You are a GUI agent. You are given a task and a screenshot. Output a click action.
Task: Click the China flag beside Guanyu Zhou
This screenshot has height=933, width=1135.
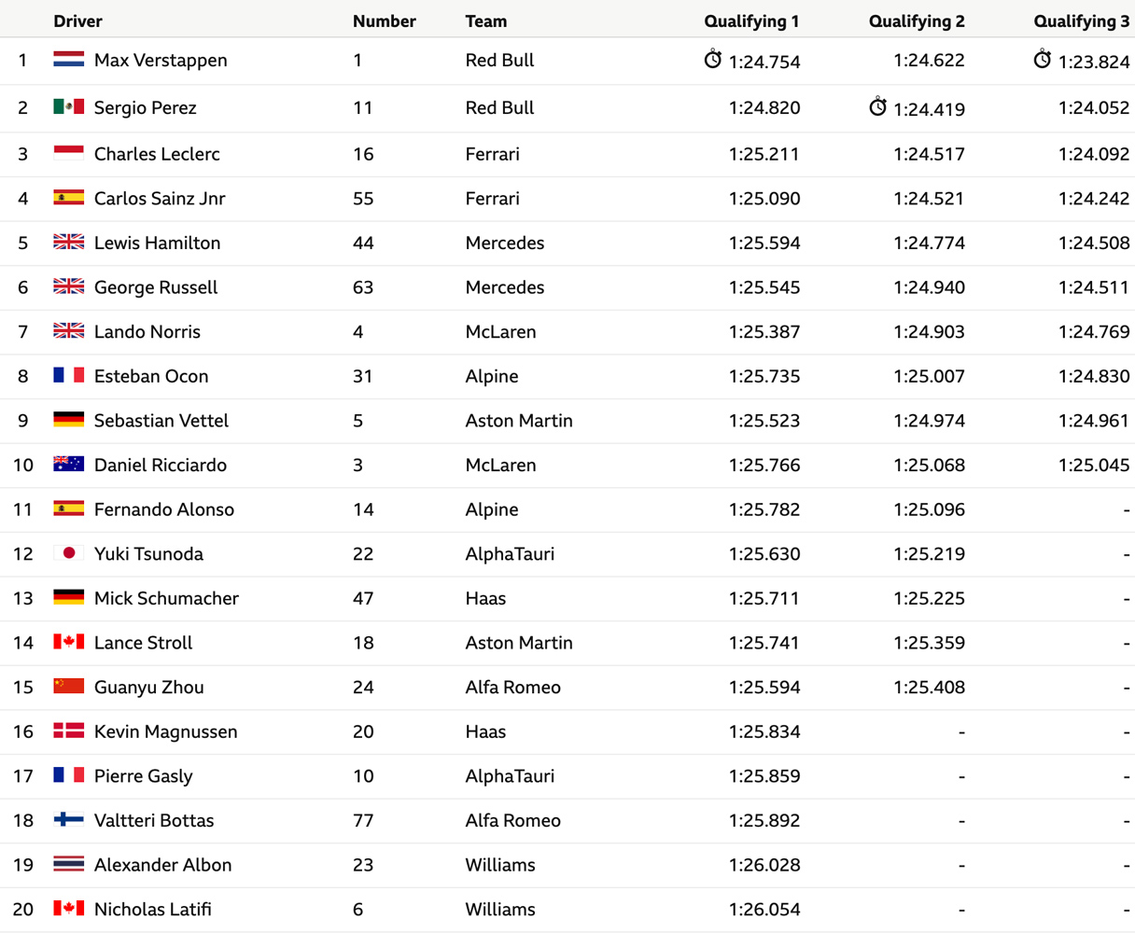[69, 687]
